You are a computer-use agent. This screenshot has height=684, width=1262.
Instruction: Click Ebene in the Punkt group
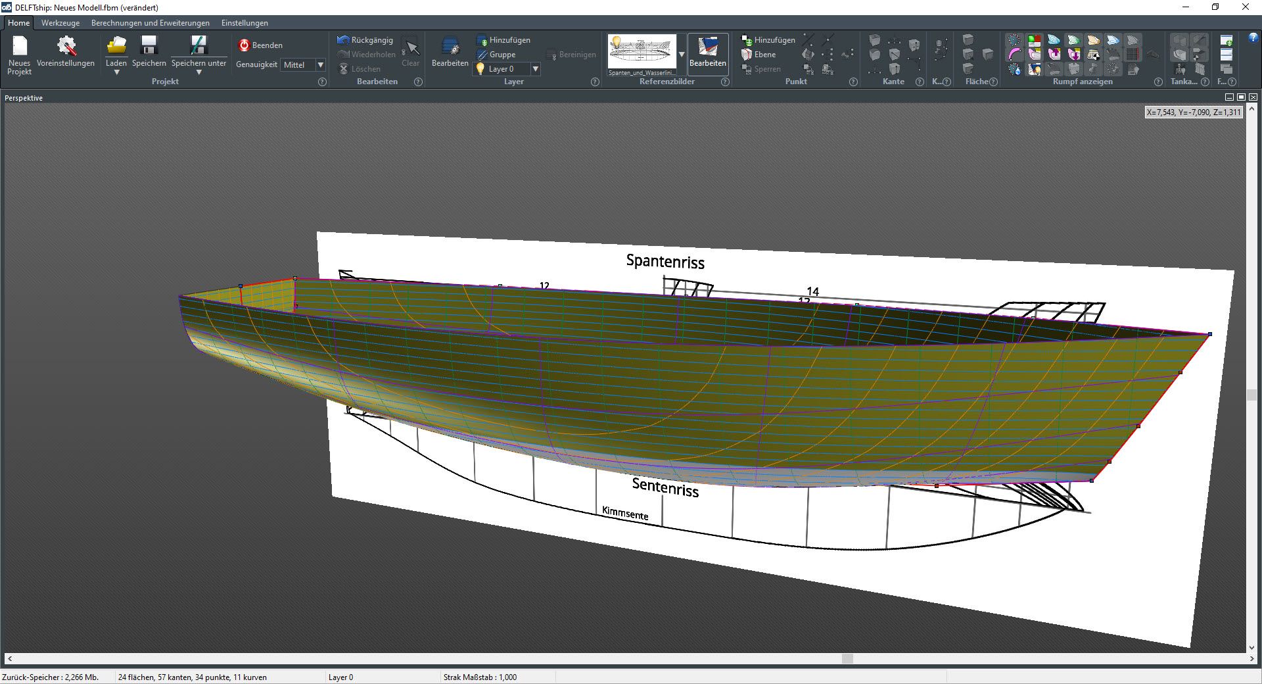[x=759, y=55]
